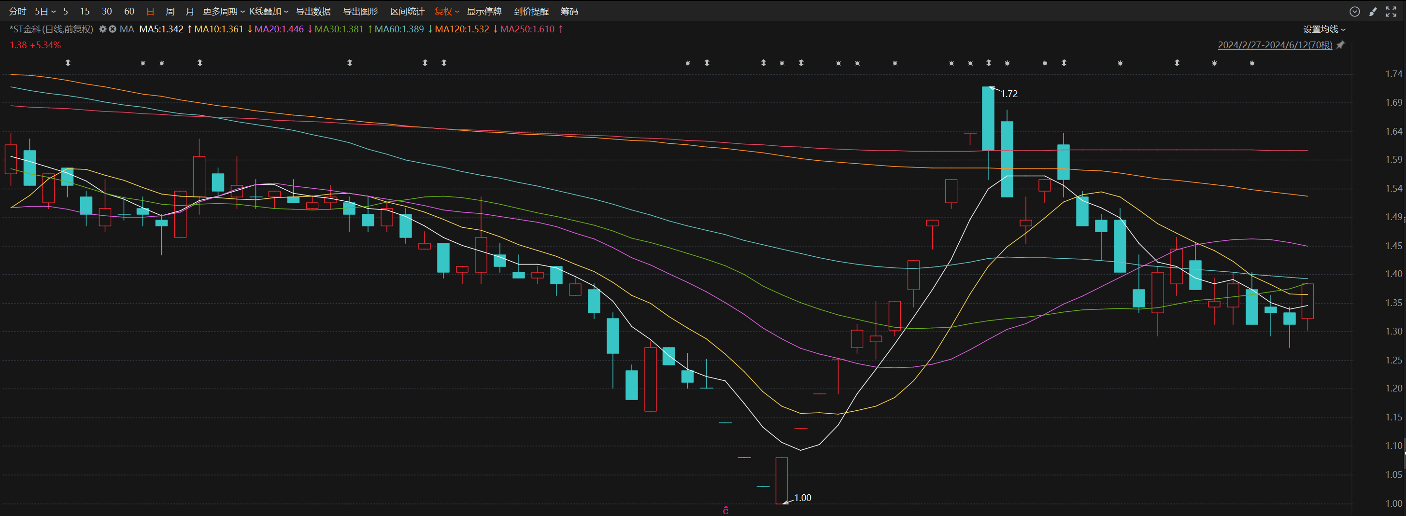Toggle the 筹码 chip distribution panel
This screenshot has height=516, width=1406.
pos(569,12)
